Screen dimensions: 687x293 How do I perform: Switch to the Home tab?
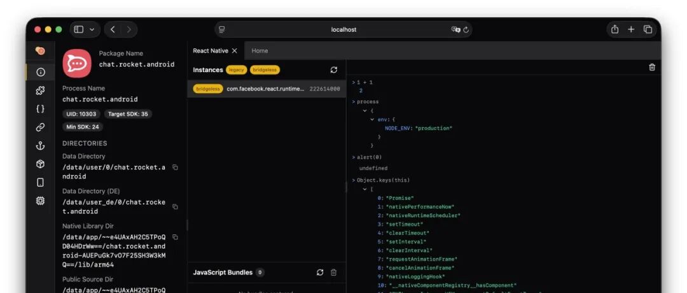coord(260,51)
